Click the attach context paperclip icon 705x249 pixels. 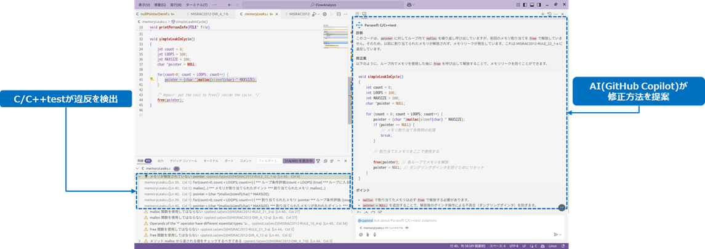pyautogui.click(x=368, y=234)
